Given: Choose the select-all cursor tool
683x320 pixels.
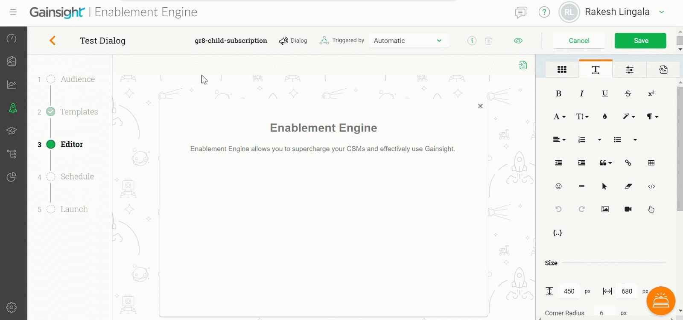Looking at the screenshot, I should pyautogui.click(x=604, y=186).
